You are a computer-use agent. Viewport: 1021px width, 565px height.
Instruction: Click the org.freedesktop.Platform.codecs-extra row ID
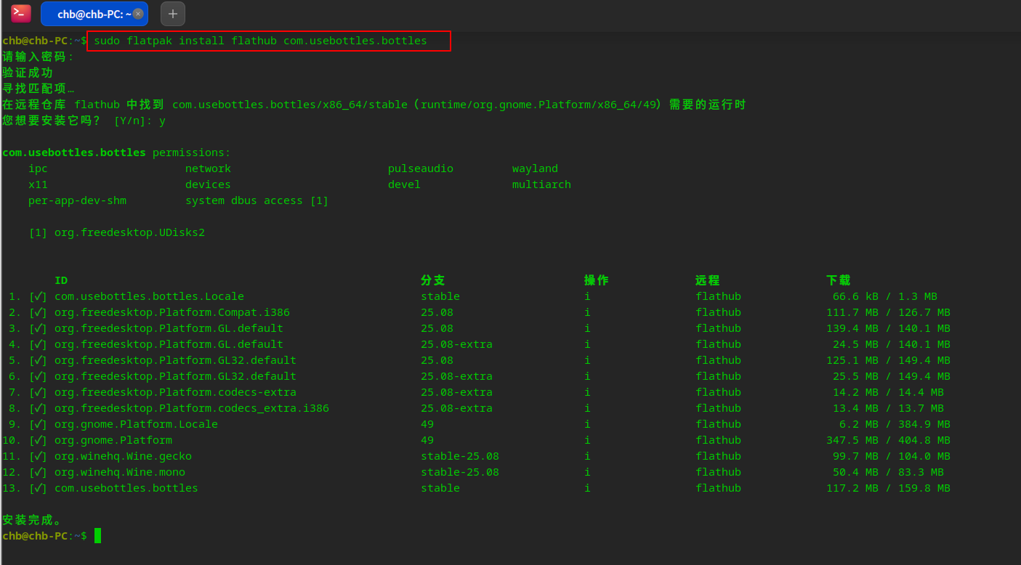click(175, 392)
